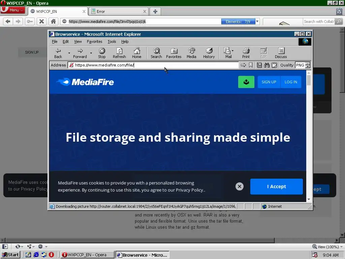Click the I Accept cookie button
The height and width of the screenshot is (259, 345).
(276, 186)
